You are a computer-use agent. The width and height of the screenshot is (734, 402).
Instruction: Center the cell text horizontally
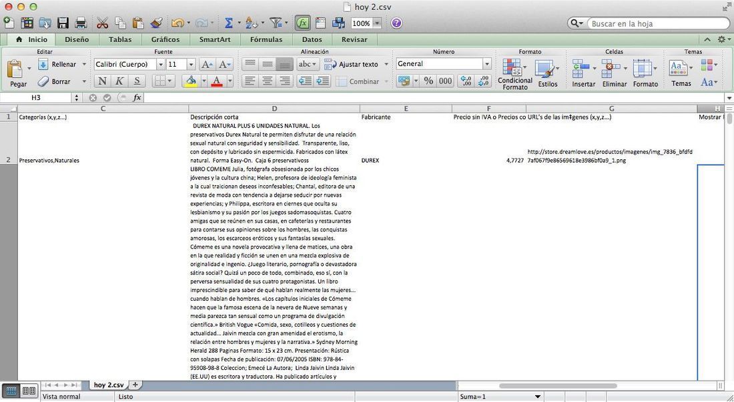click(x=268, y=81)
